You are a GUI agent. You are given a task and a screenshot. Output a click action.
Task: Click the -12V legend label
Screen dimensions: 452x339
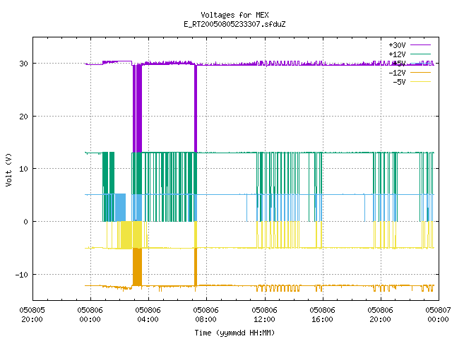(397, 73)
